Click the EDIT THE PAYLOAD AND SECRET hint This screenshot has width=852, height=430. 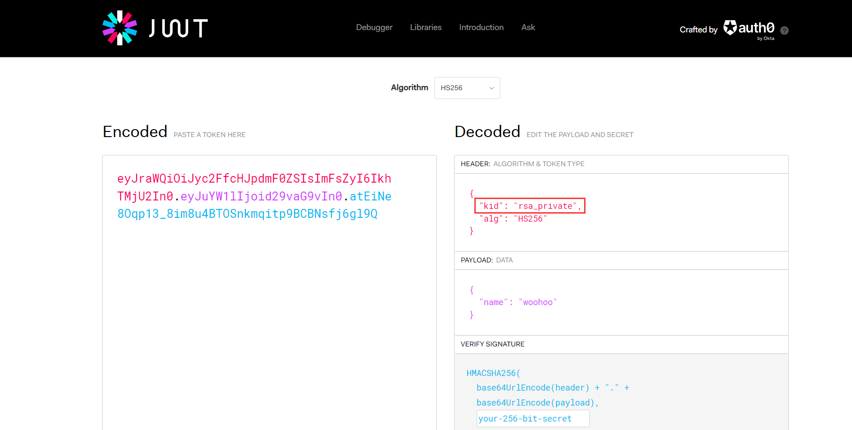coord(580,135)
